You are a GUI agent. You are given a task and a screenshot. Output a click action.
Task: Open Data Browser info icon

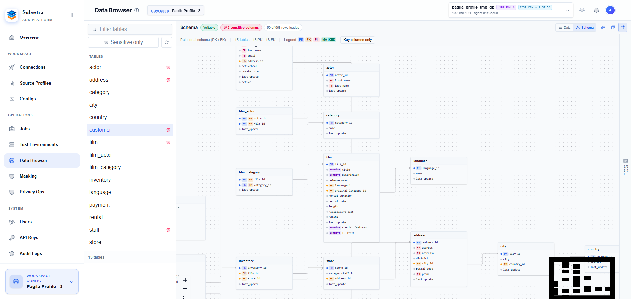[137, 10]
